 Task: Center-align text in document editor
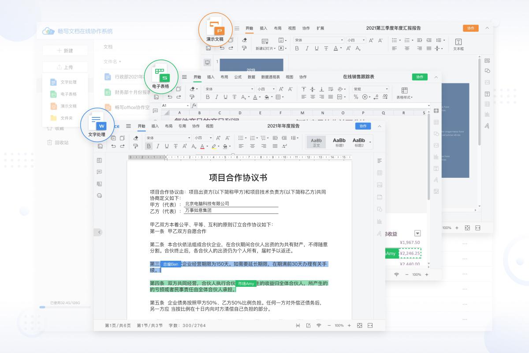(253, 146)
